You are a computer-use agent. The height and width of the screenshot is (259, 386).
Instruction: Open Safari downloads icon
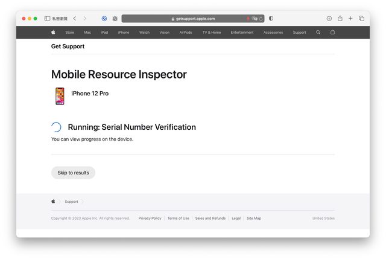(329, 19)
